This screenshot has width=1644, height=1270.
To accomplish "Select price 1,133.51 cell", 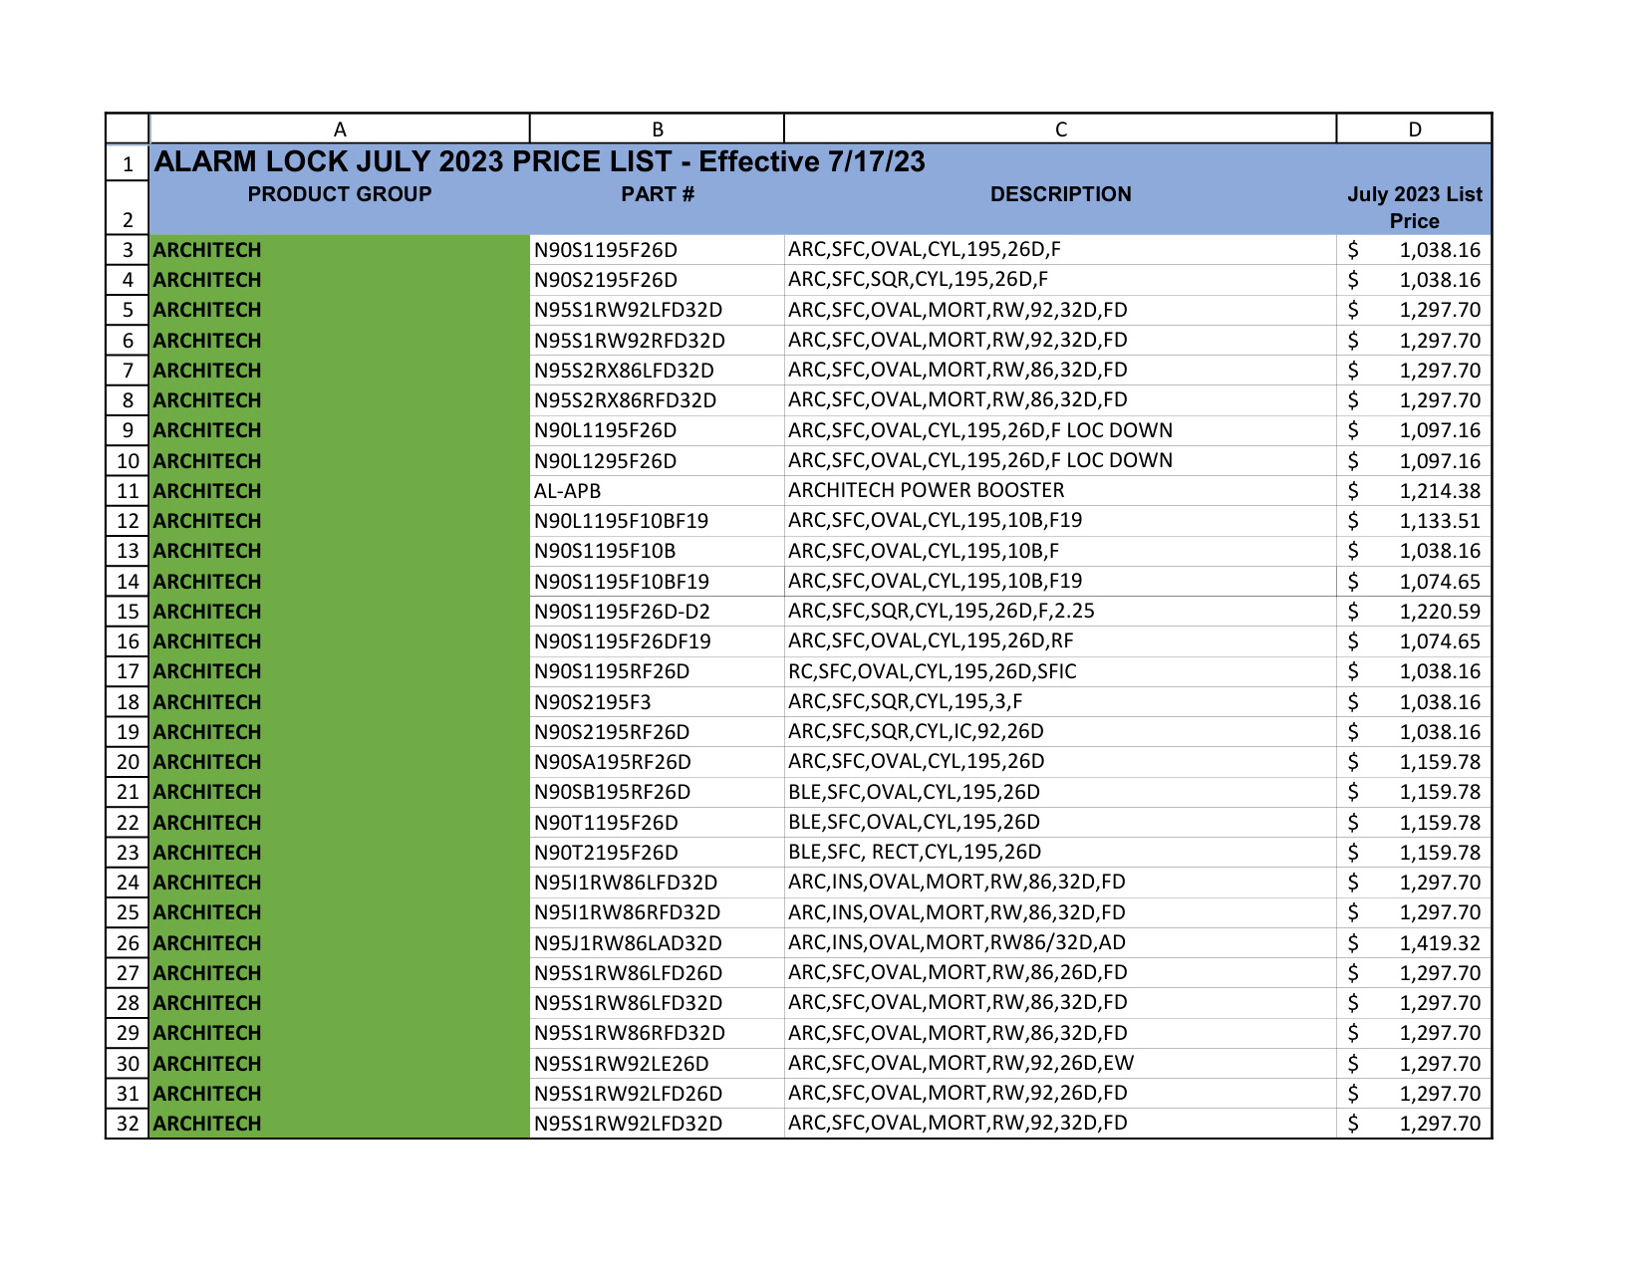I will coord(1414,521).
